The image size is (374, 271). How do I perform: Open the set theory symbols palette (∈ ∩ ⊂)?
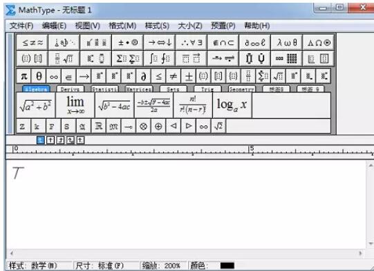[x=223, y=42]
